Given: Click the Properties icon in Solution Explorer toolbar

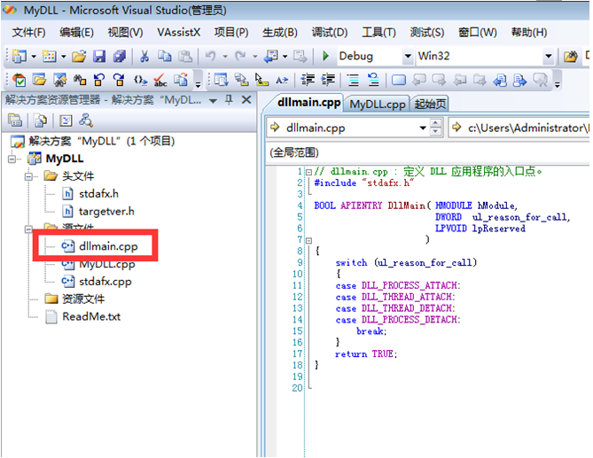Looking at the screenshot, I should point(15,120).
